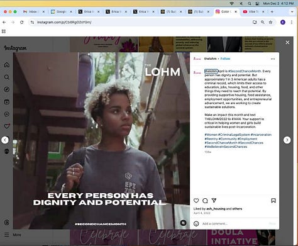
Task: Close the Gmail Inbox tab
Action: (43, 12)
